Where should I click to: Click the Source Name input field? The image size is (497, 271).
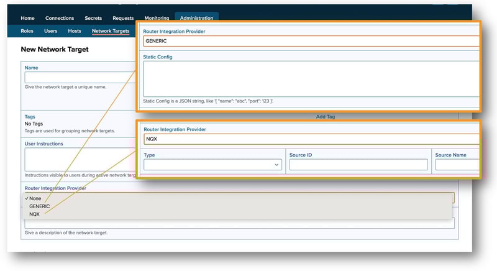(457, 165)
